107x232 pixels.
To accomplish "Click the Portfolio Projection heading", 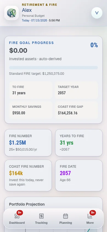I will coord(27,204).
